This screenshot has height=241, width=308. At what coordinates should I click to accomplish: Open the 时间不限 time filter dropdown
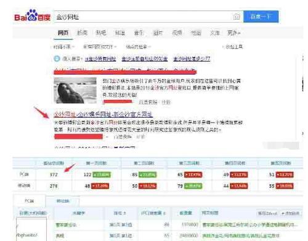pos(64,47)
